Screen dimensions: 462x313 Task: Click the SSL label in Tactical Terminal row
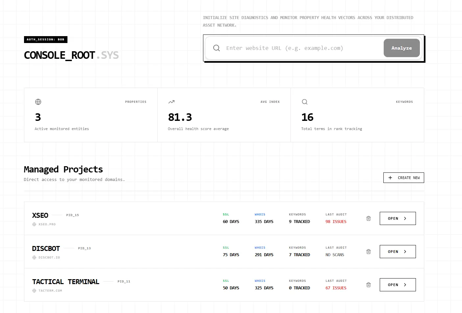[226, 281]
